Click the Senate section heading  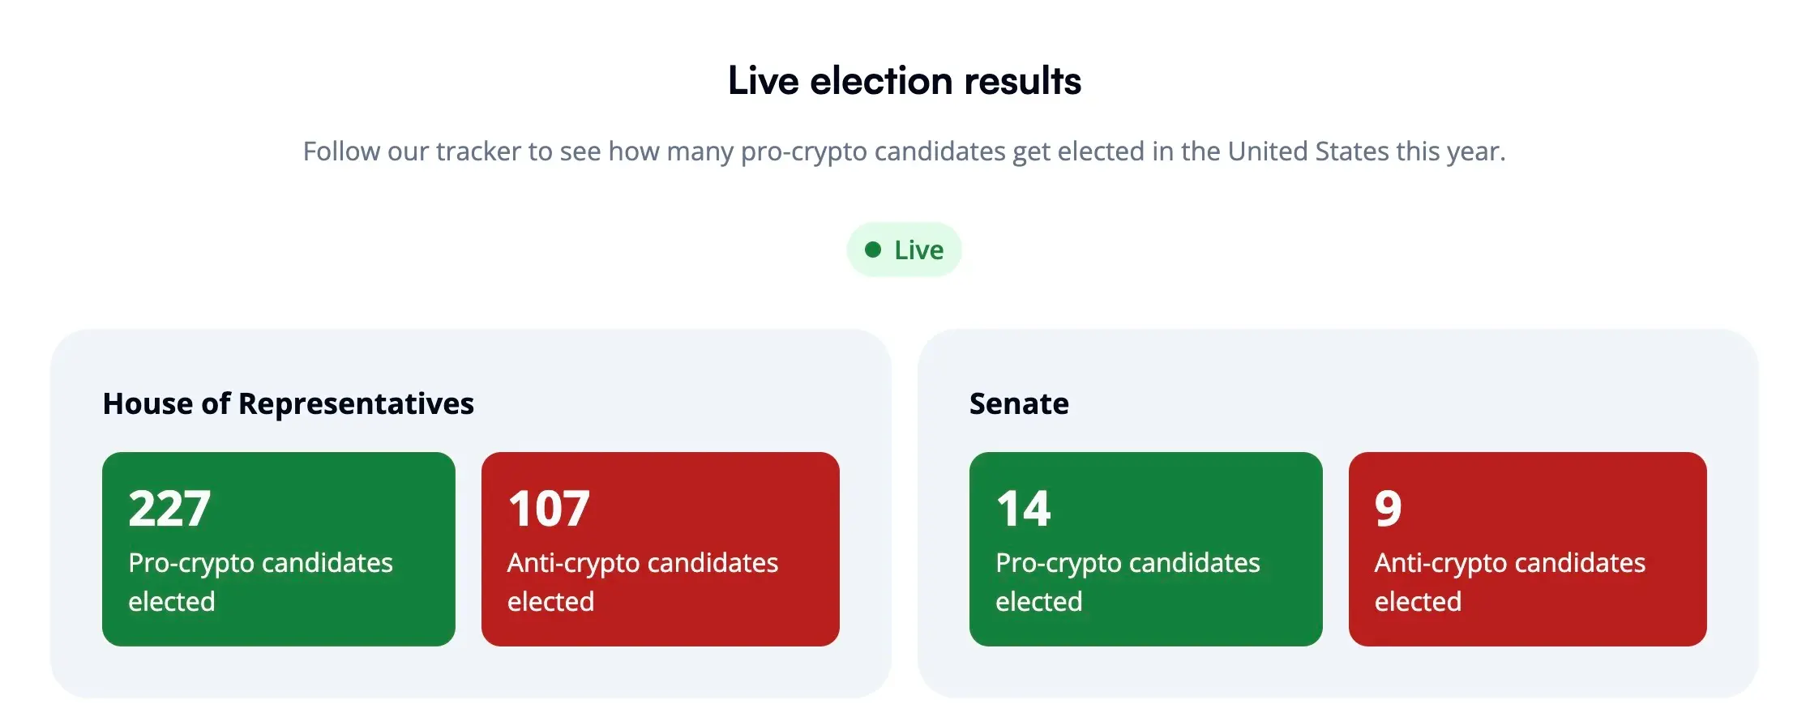pos(1019,403)
